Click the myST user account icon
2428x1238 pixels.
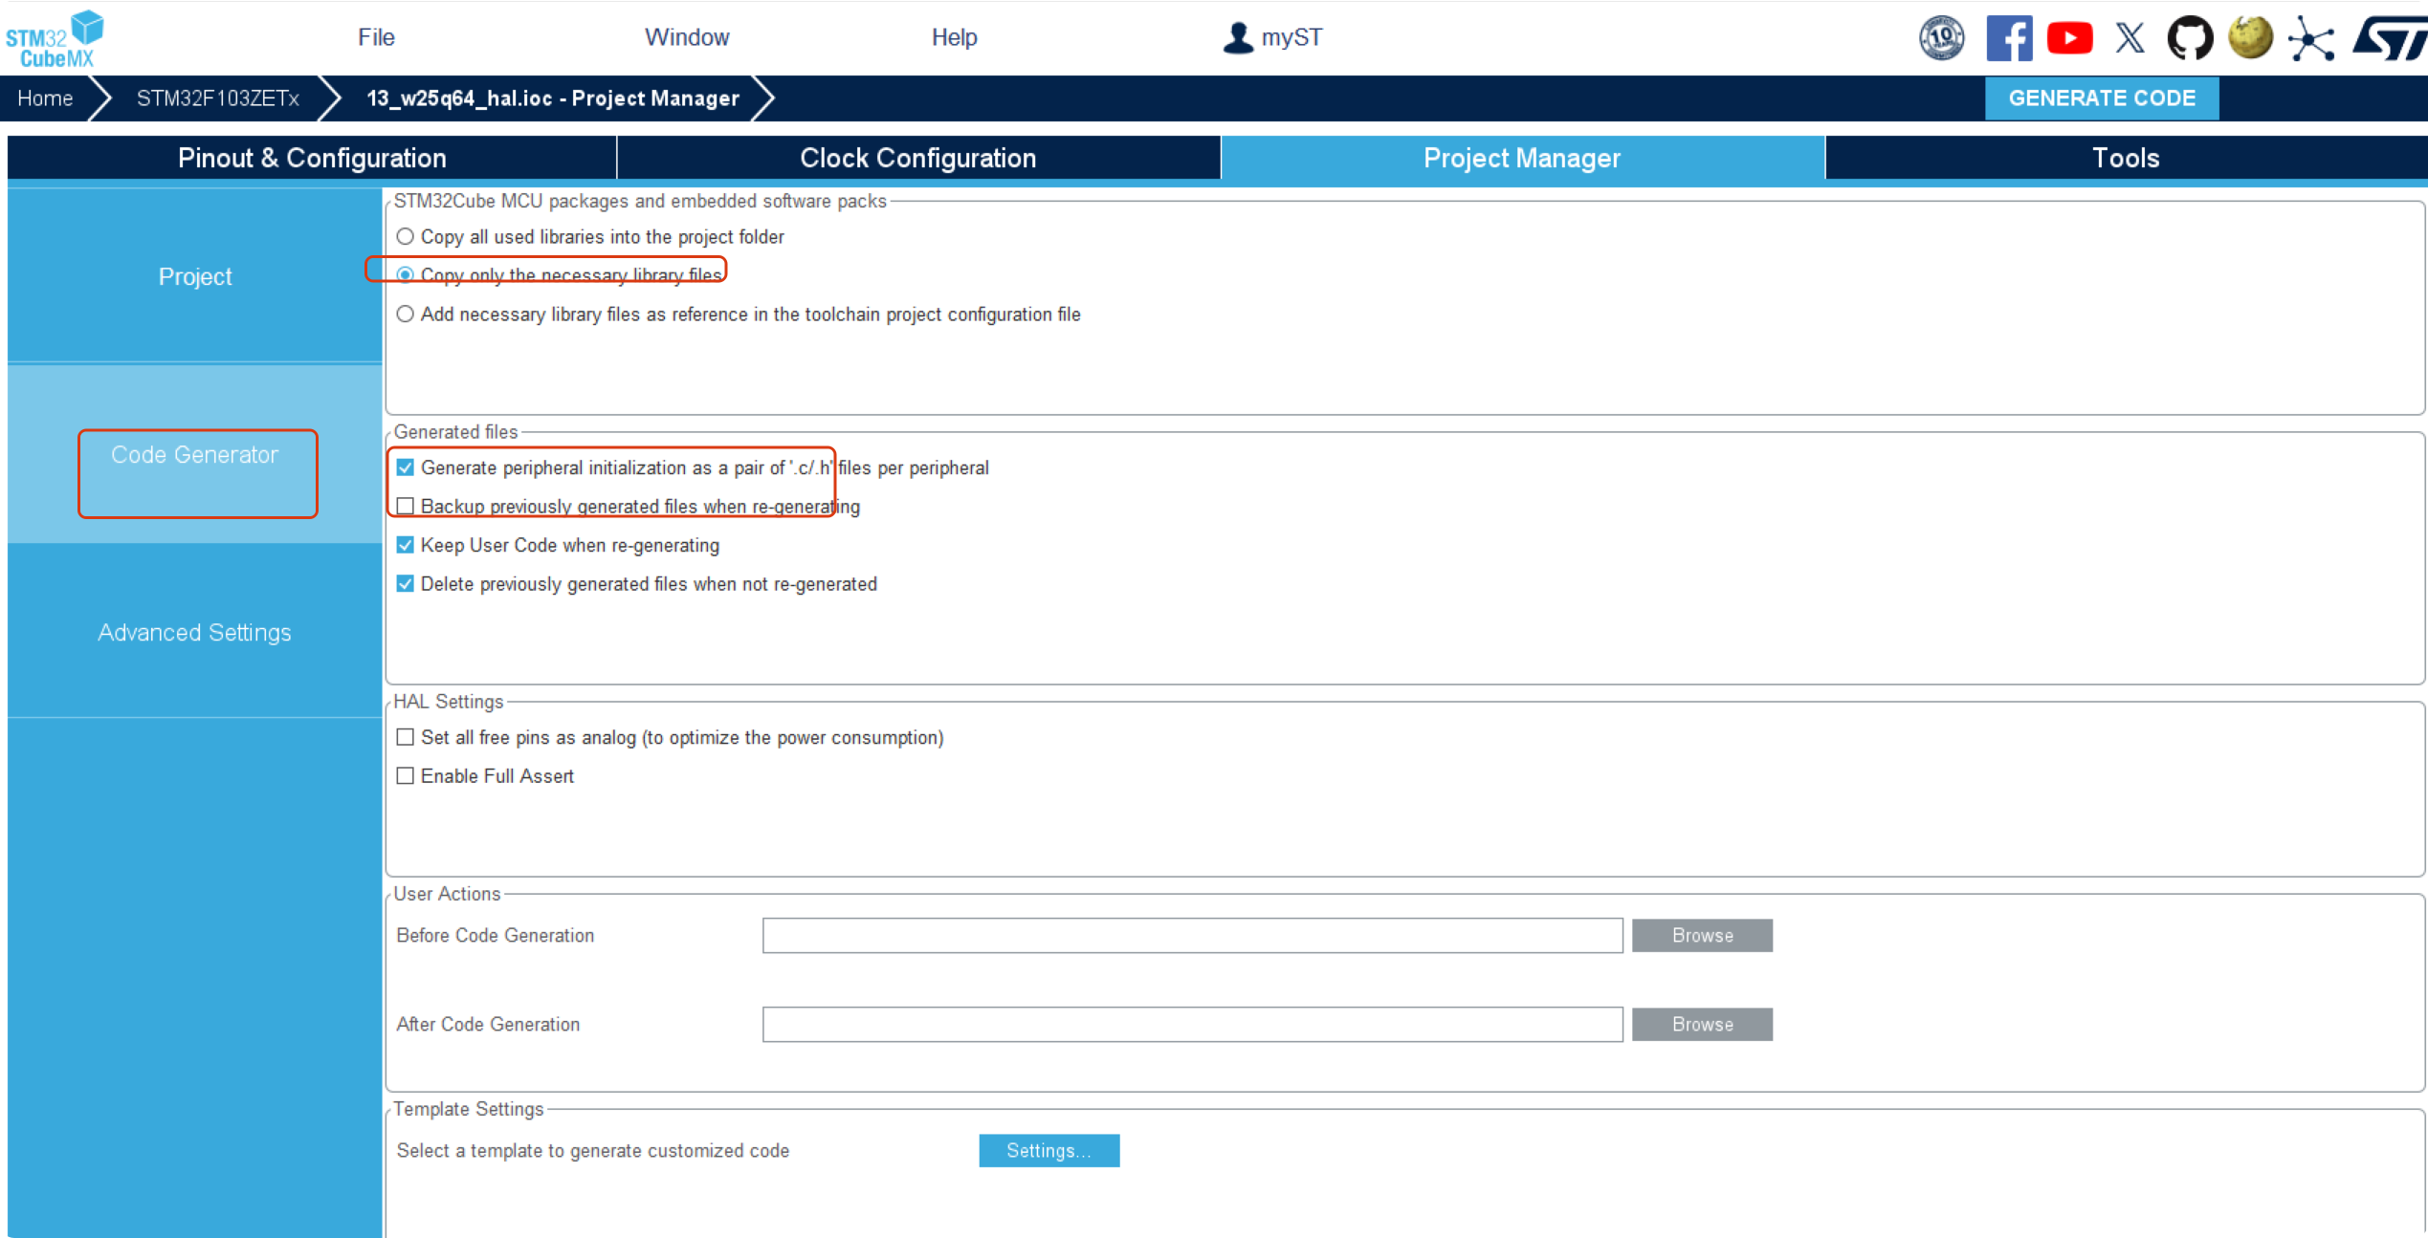point(1238,38)
